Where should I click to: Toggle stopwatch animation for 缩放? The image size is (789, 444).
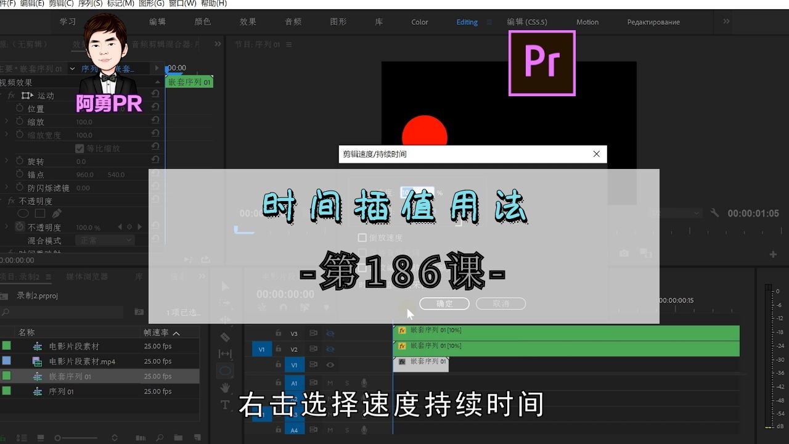click(x=20, y=121)
